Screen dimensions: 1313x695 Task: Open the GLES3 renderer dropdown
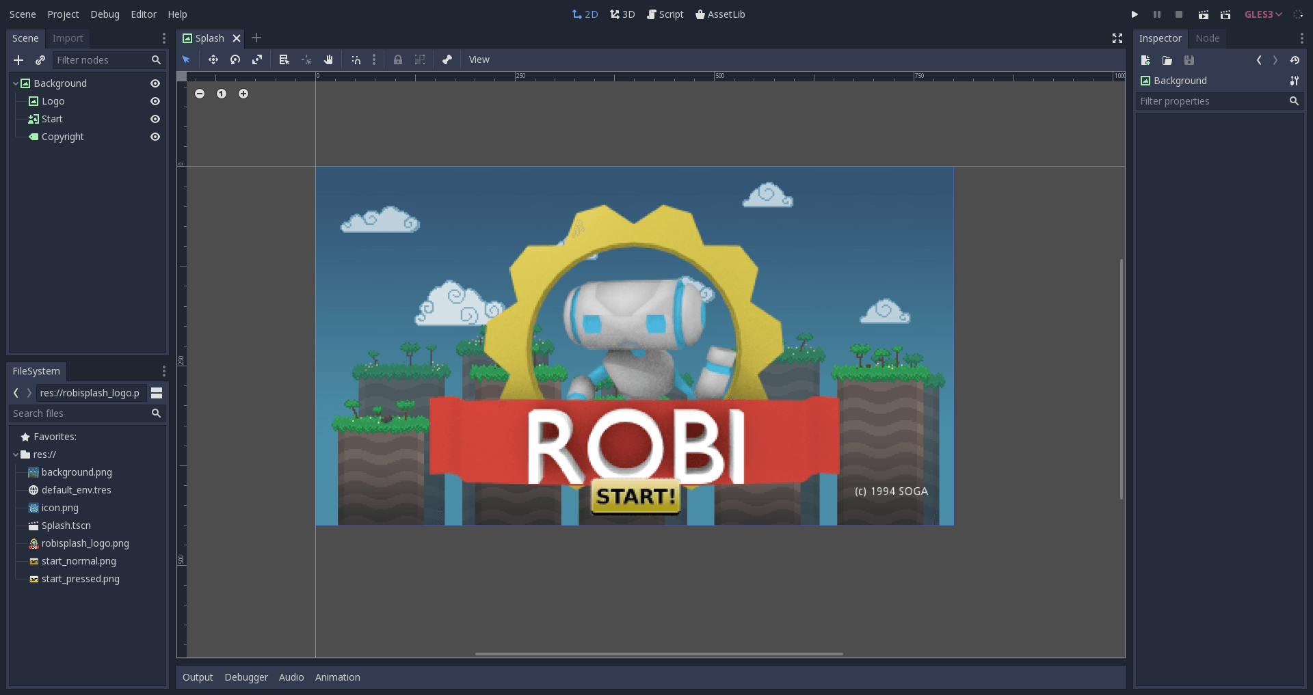pos(1263,14)
